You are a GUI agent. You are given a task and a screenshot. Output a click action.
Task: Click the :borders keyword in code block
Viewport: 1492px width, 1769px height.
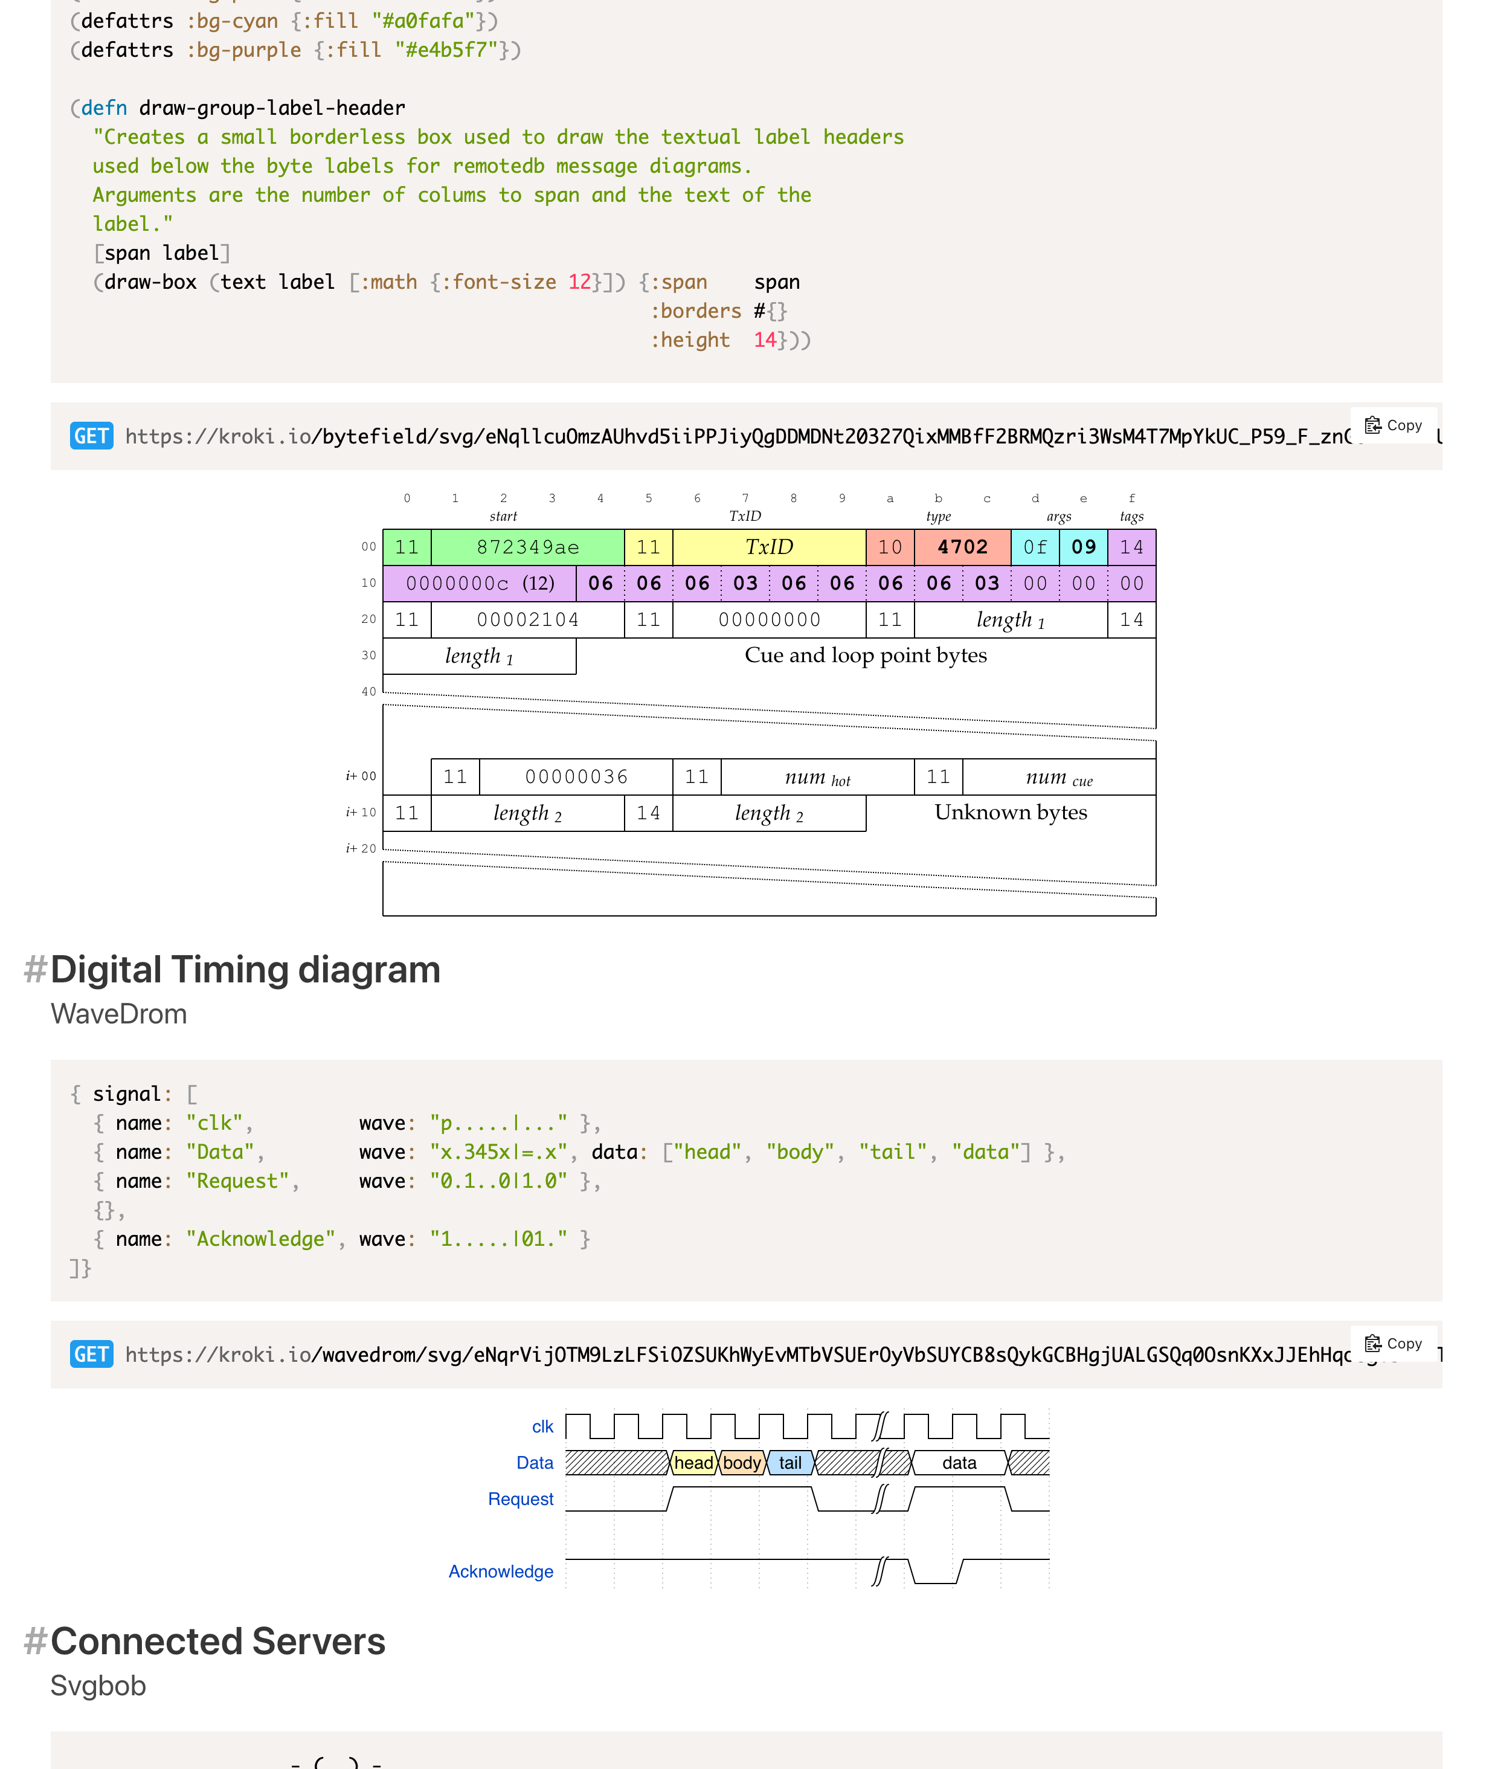point(695,311)
